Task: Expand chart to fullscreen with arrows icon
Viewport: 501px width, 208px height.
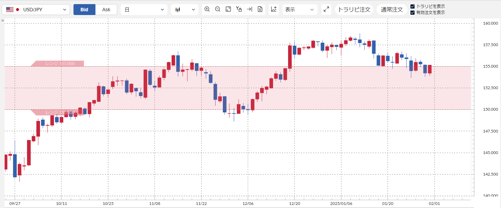Action: 326,10
